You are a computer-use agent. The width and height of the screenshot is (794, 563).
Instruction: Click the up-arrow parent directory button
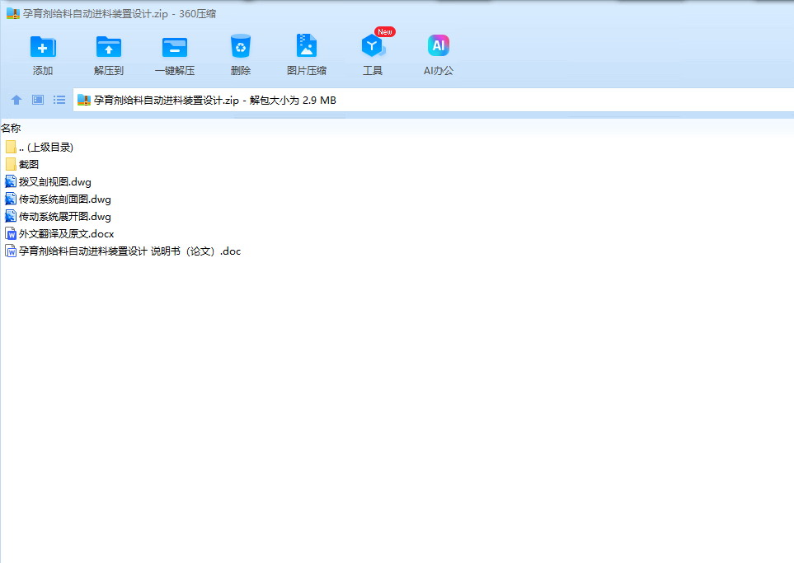[x=16, y=100]
